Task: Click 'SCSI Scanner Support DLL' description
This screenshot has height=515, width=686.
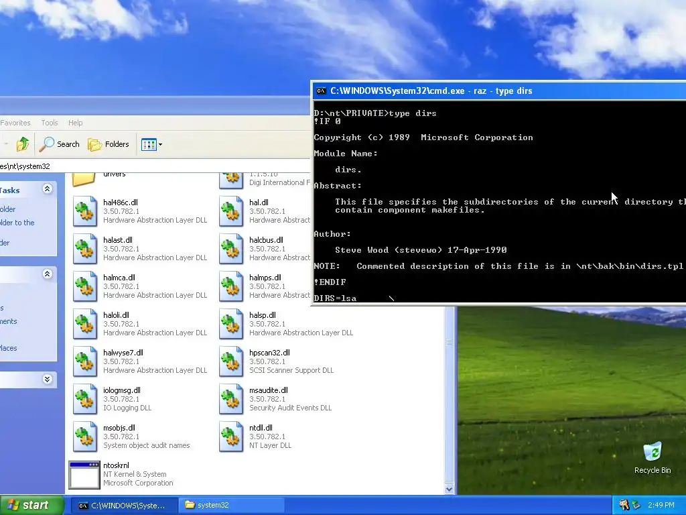Action: point(291,370)
